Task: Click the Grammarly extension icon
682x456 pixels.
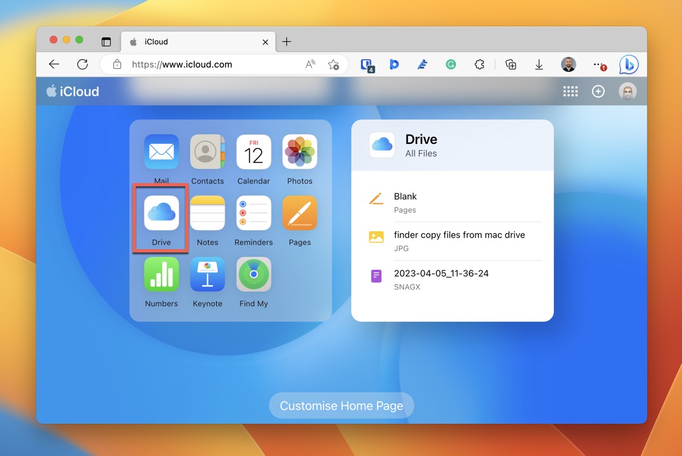Action: [x=450, y=64]
